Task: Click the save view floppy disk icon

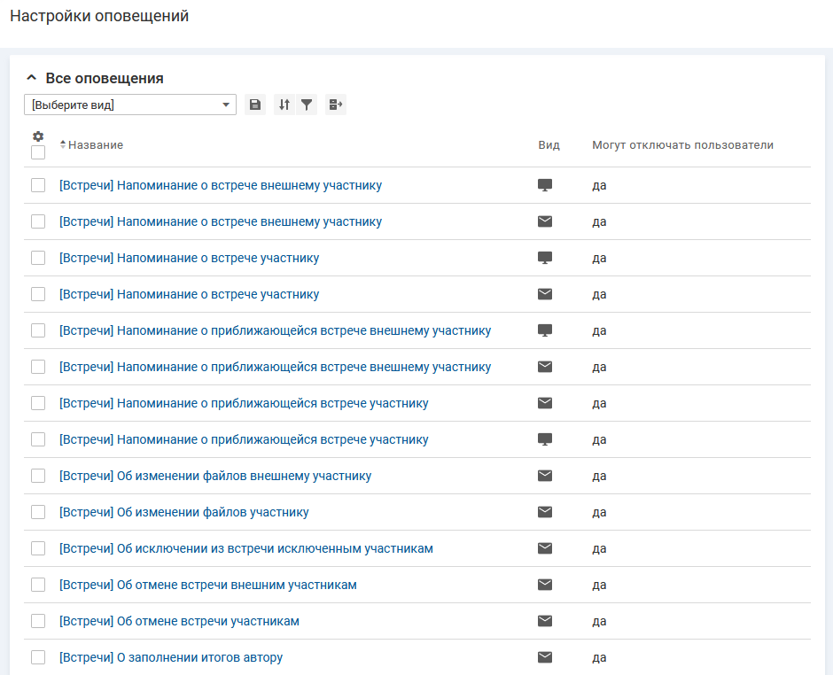Action: click(255, 105)
